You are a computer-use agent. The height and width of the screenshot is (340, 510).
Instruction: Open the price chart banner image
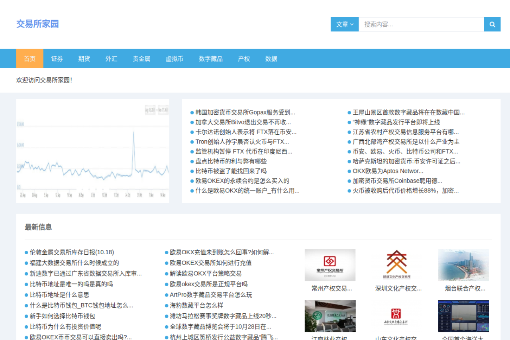pyautogui.click(x=92, y=151)
